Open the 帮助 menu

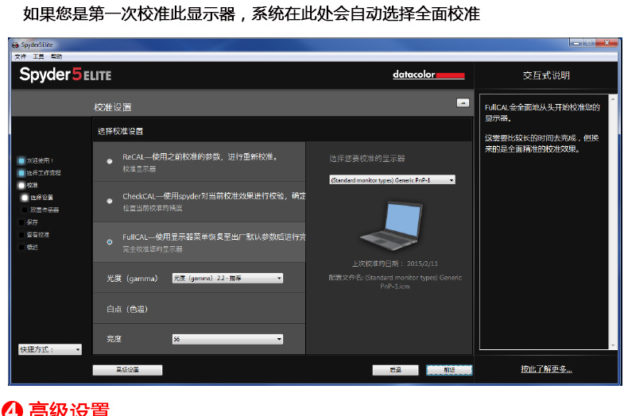click(x=56, y=56)
